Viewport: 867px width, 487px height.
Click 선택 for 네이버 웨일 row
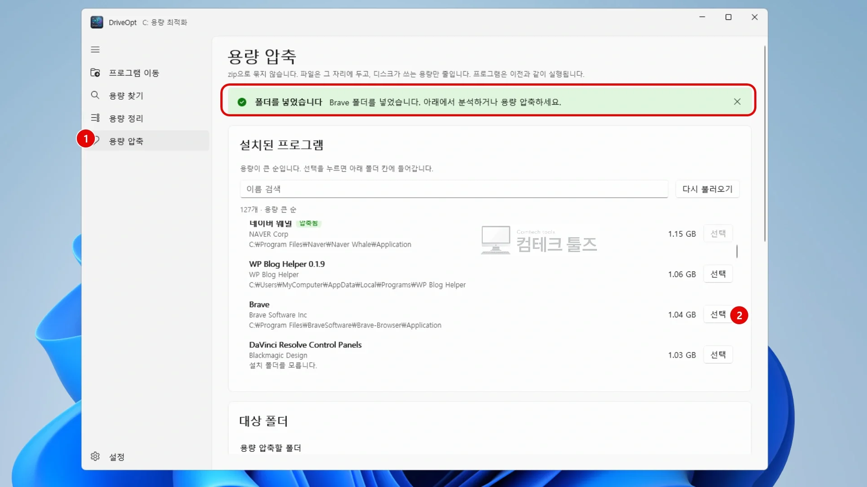pyautogui.click(x=718, y=234)
